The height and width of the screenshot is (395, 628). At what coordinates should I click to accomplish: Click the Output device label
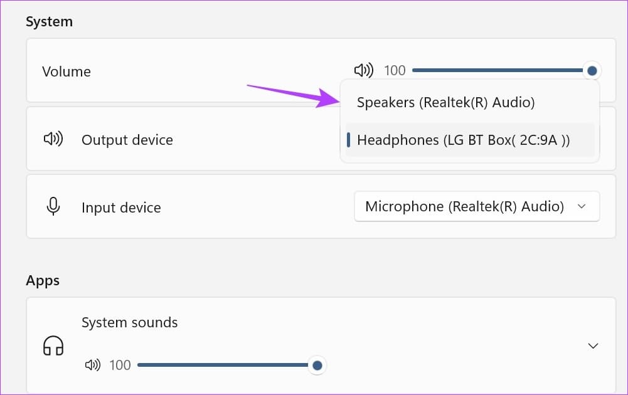click(x=127, y=139)
